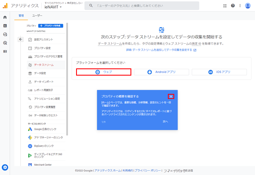This screenshot has height=175, width=255.
Task: Click 次へ in the blue tooltip
Action: tap(165, 121)
